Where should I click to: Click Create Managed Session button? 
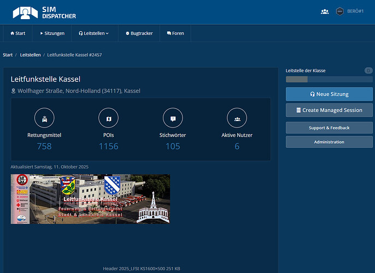pyautogui.click(x=329, y=110)
